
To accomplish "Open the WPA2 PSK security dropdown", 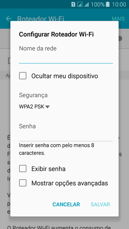I will (x=34, y=107).
